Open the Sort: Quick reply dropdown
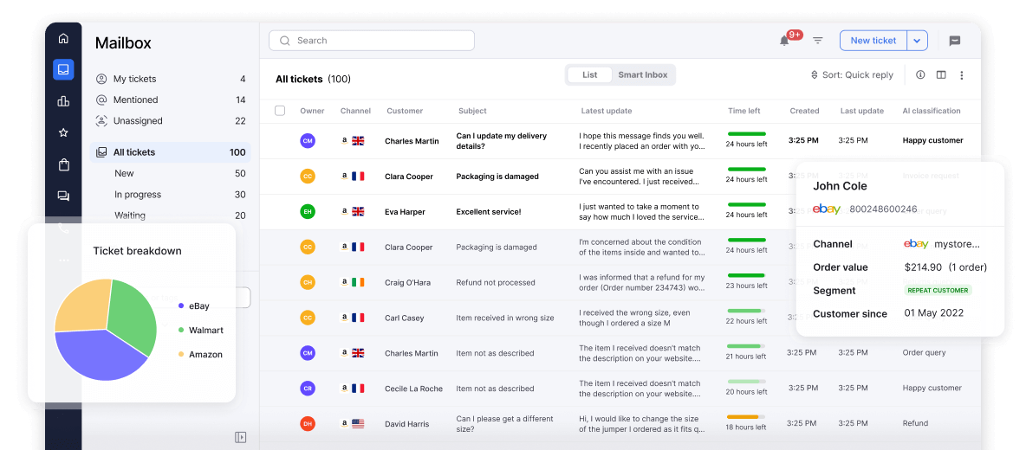Viewport: 1026px width, 450px height. [x=851, y=75]
